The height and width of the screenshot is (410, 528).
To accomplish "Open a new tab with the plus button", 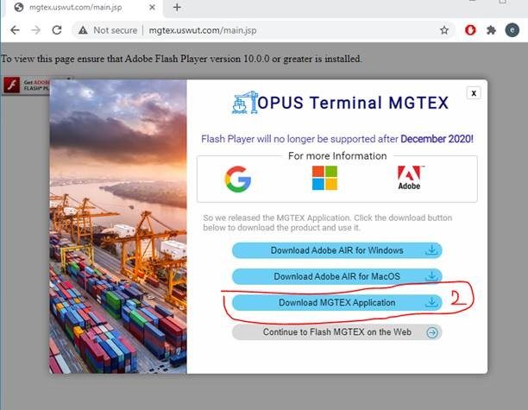I will pyautogui.click(x=177, y=8).
